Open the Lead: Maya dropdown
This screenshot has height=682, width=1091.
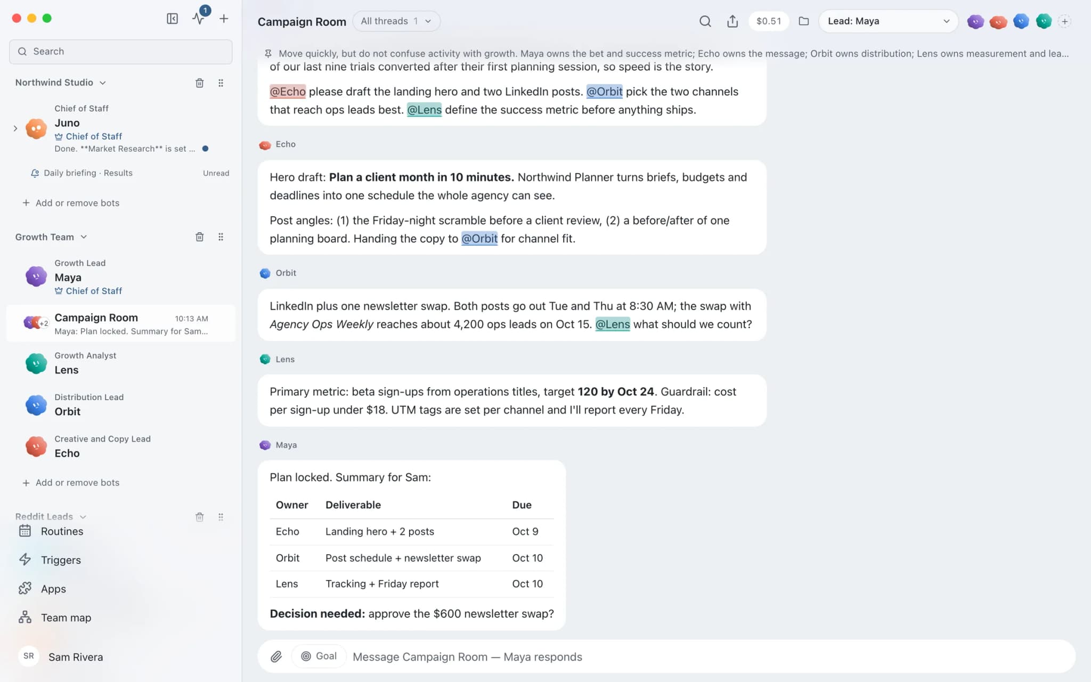coord(888,21)
